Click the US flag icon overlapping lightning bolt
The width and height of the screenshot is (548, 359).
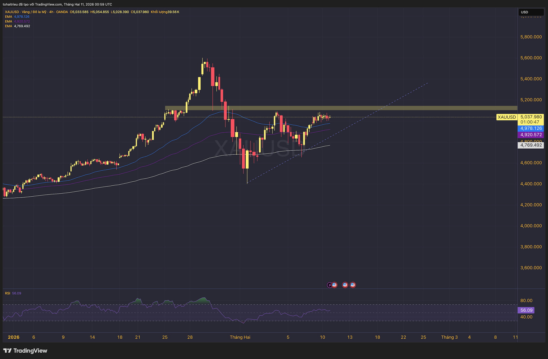335,285
